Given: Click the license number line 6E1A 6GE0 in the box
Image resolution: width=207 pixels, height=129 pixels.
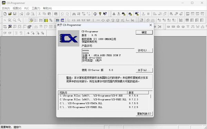Looking at the screenshot, I should 101,55.
